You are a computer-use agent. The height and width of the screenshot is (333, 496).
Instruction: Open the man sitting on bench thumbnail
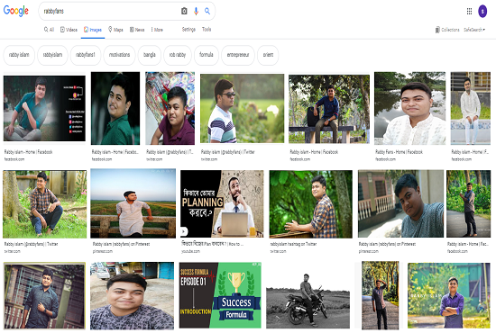click(x=329, y=109)
